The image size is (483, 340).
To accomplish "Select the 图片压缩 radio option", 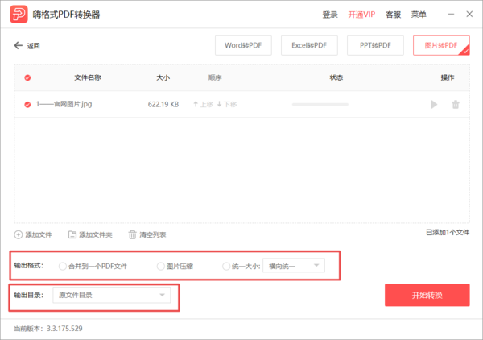I will click(161, 266).
